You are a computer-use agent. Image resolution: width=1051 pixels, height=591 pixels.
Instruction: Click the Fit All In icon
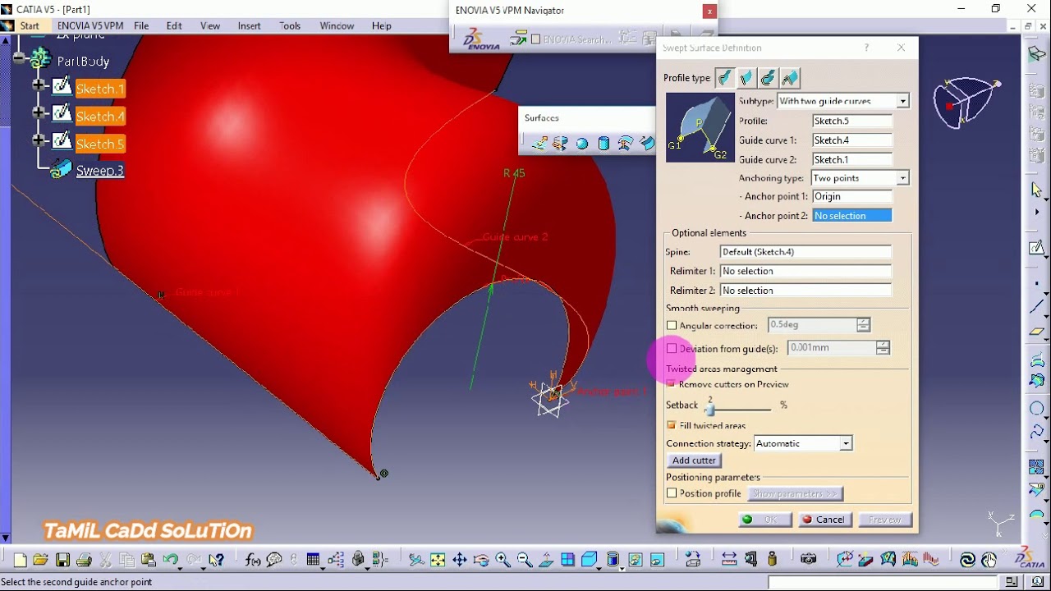tap(438, 560)
